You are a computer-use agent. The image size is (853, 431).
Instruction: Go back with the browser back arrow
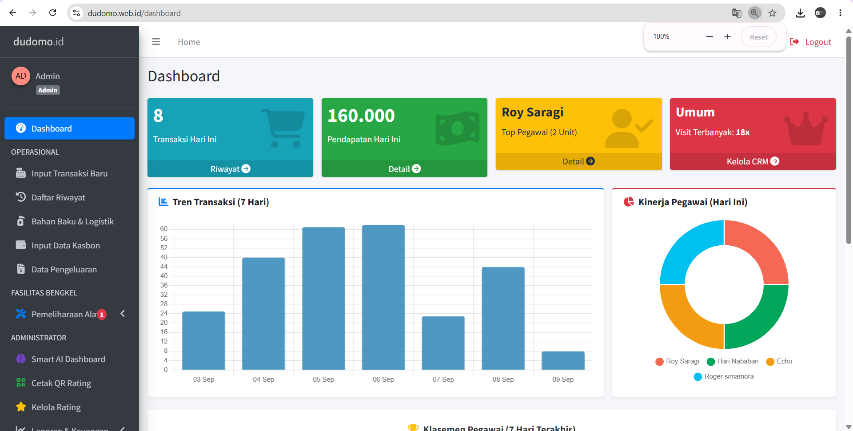(x=13, y=13)
